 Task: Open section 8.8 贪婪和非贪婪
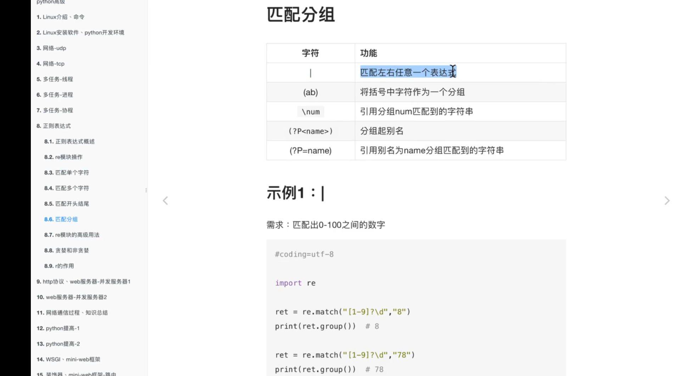point(67,251)
